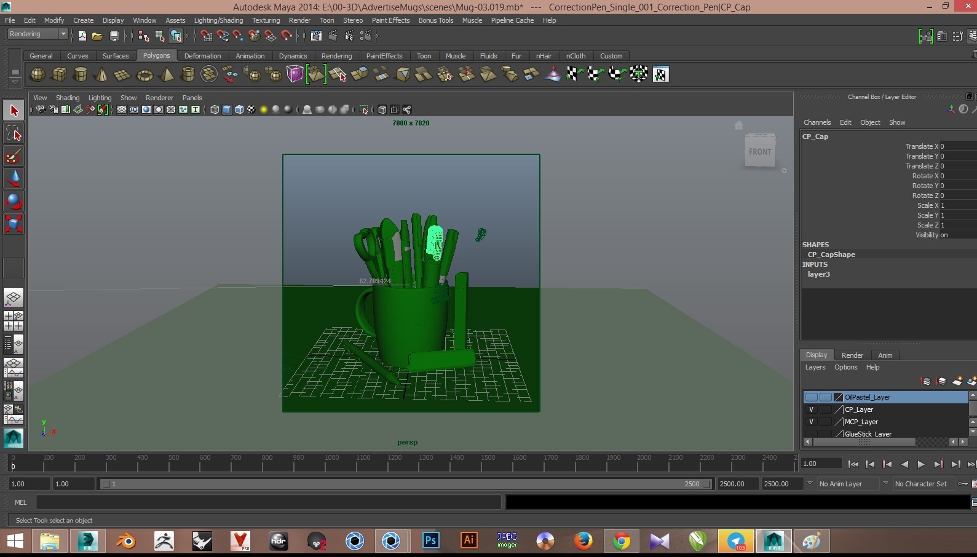Open the Lighting/Shading menu
977x557 pixels.
(218, 20)
